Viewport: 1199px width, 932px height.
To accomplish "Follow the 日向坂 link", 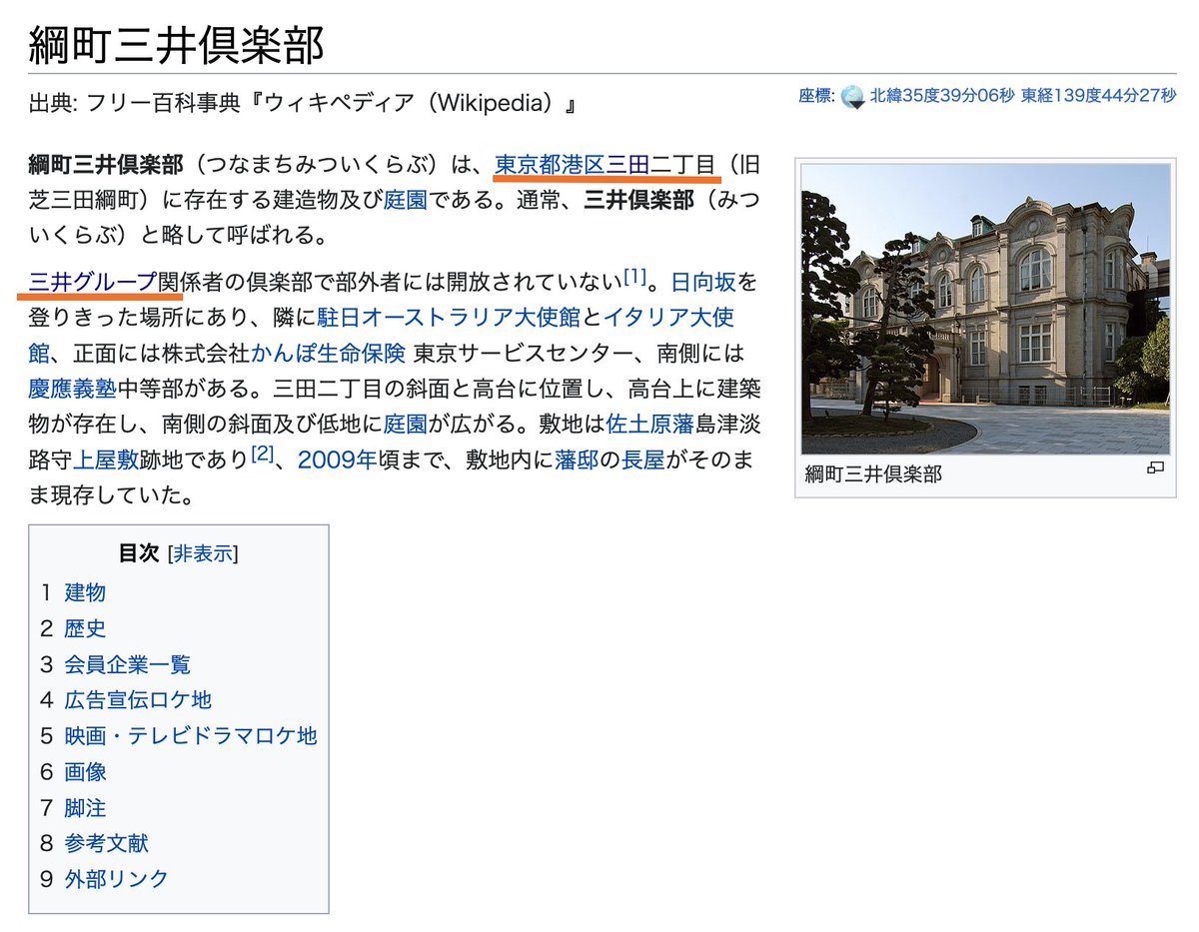I will [x=703, y=282].
